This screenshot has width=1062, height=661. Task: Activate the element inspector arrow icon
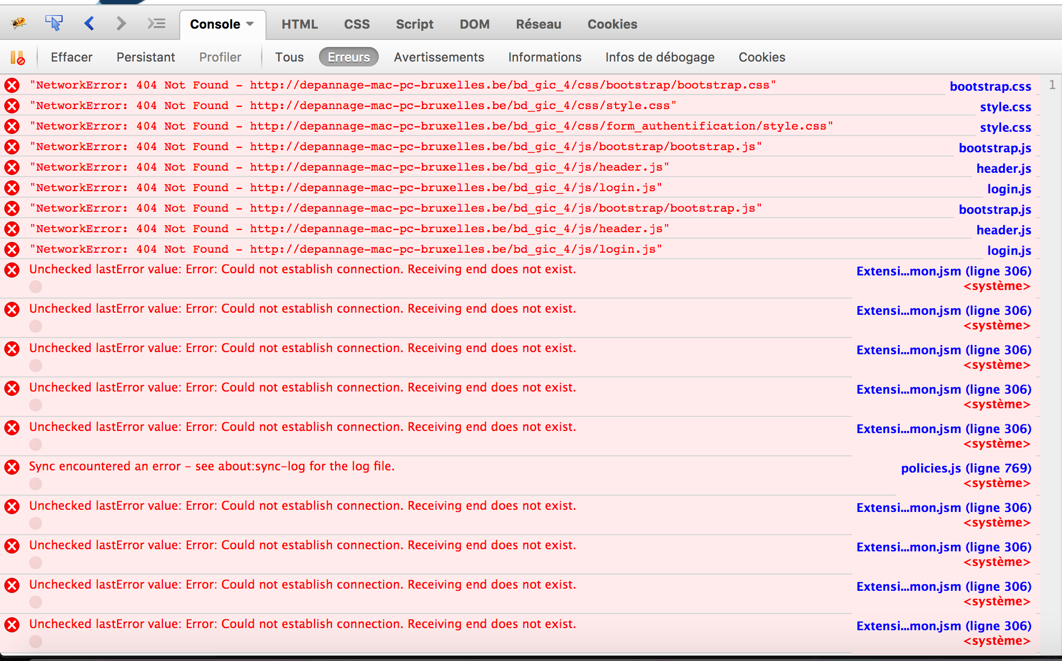pyautogui.click(x=54, y=23)
